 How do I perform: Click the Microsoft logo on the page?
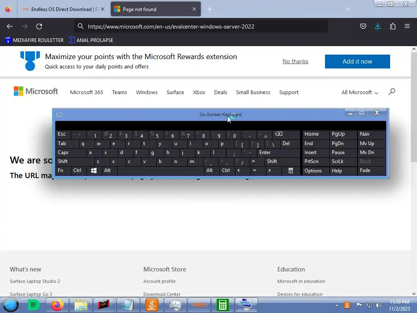tap(36, 91)
